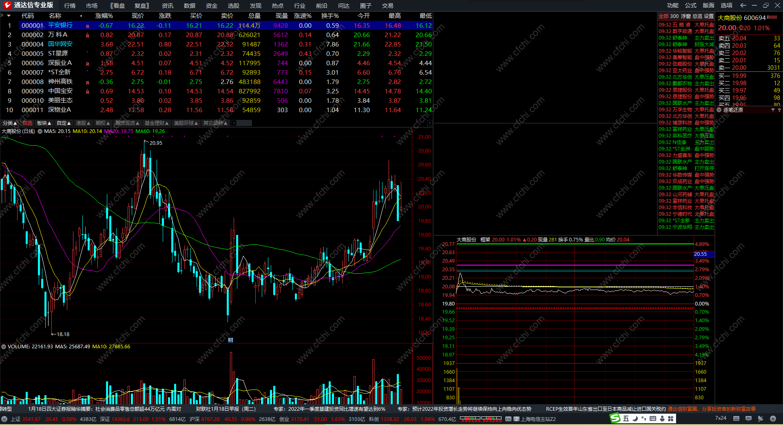
Task: Open the K-line chart indicator settings circle
Action: pyautogui.click(x=40, y=131)
